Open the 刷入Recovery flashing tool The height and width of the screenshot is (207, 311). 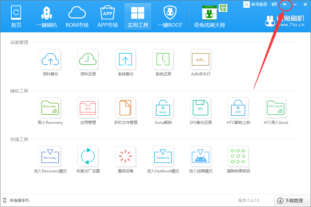pyautogui.click(x=50, y=108)
